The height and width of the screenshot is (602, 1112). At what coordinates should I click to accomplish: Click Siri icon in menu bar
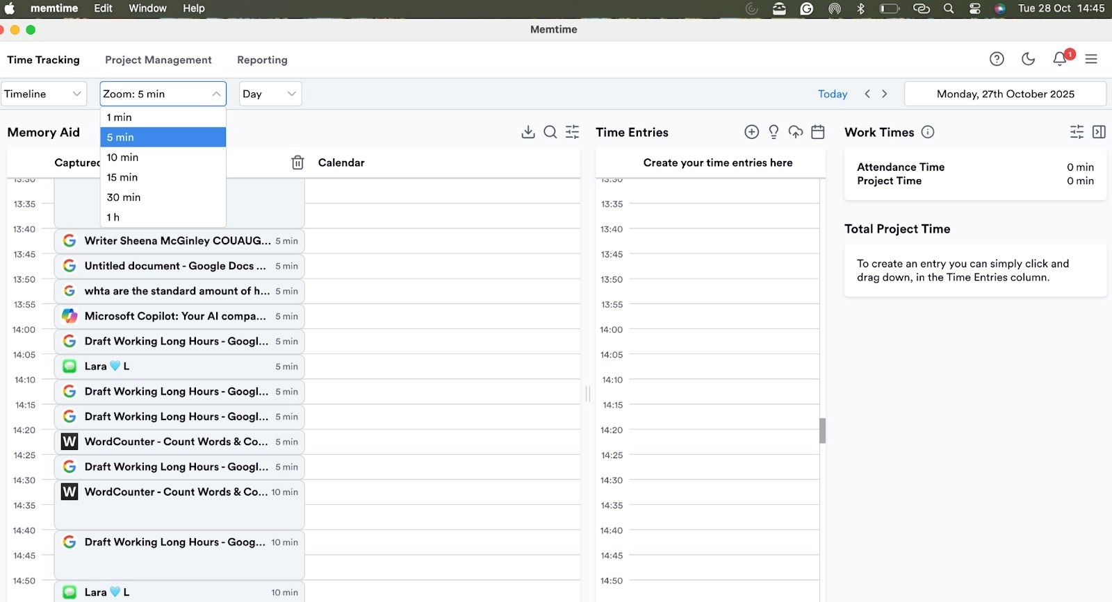click(1000, 8)
